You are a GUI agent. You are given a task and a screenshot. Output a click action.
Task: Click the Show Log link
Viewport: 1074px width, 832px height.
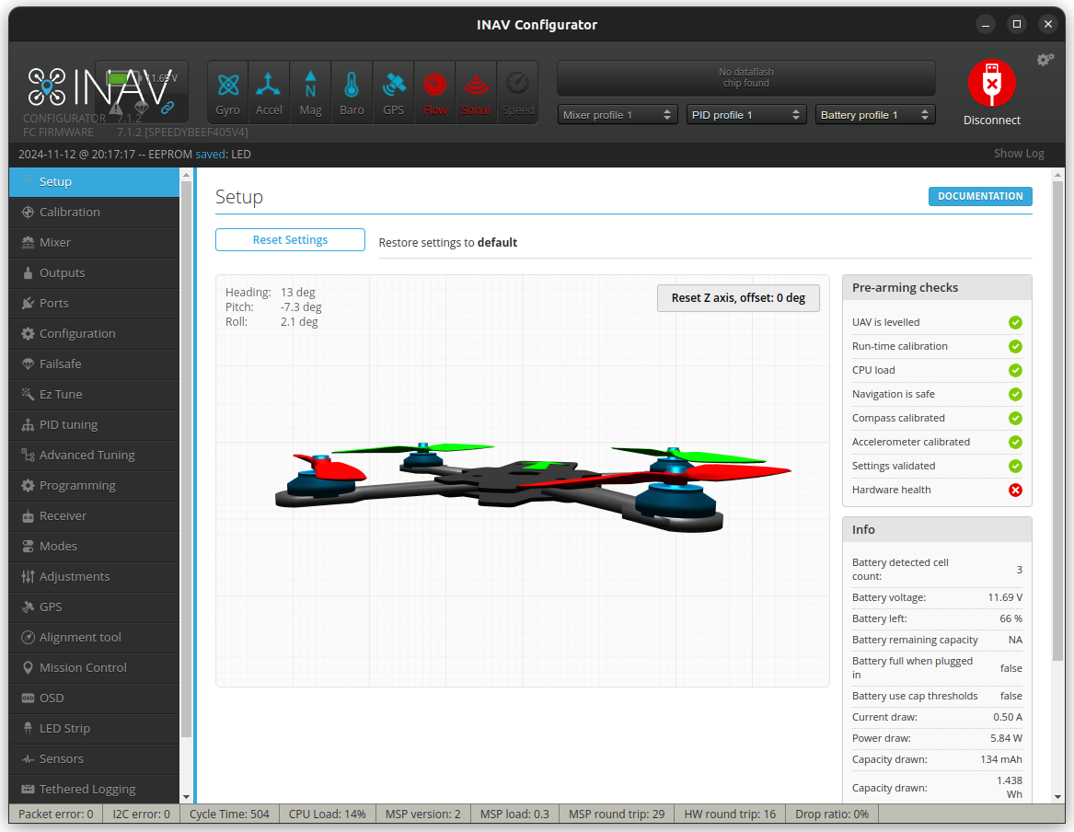(1019, 154)
